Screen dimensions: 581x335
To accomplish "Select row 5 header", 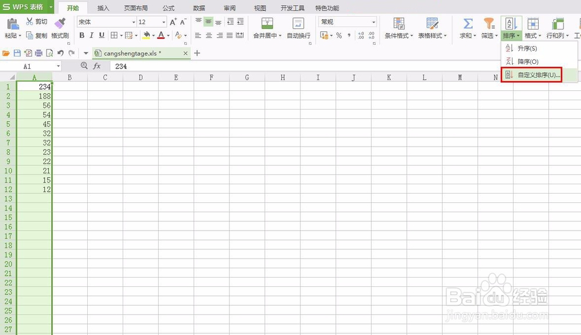I will pos(8,124).
